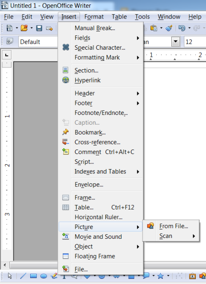Select the Rectangle drawing tool
This screenshot has width=206, height=284.
tap(33, 276)
